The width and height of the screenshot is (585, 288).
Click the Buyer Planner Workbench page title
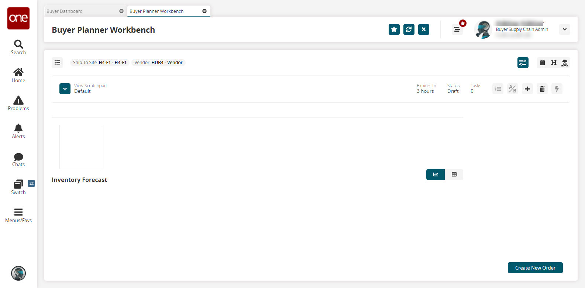[103, 30]
